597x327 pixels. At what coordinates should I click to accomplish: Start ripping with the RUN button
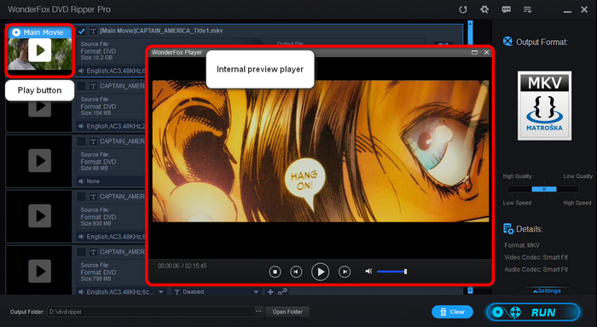pyautogui.click(x=533, y=313)
